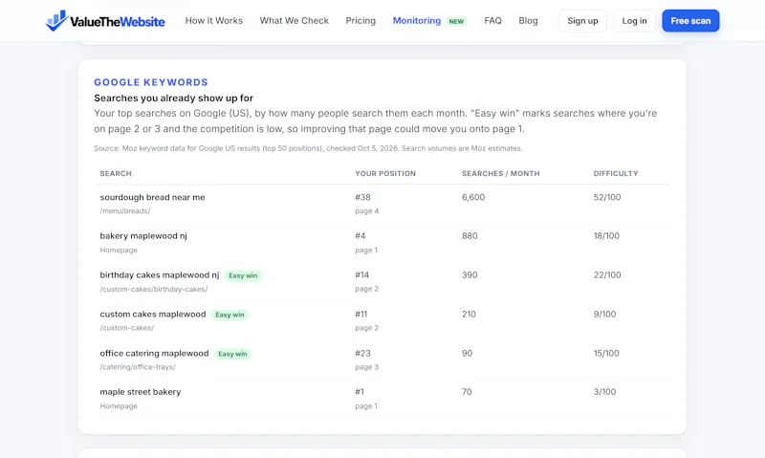Click position #38 for sourdough bread
The width and height of the screenshot is (765, 458).
click(363, 197)
